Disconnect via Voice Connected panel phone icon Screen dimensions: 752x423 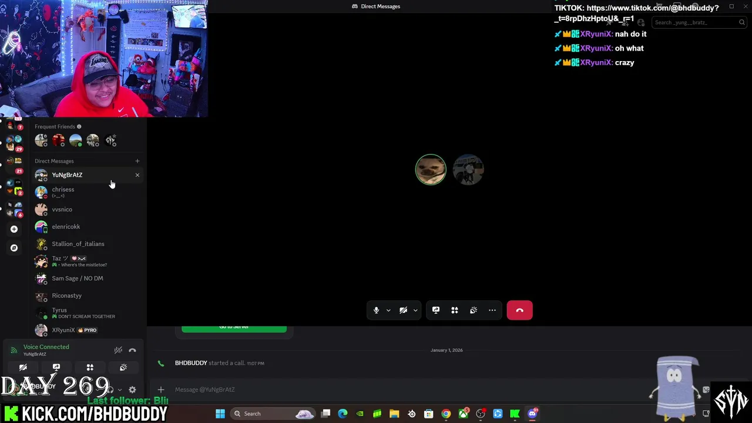[132, 350]
